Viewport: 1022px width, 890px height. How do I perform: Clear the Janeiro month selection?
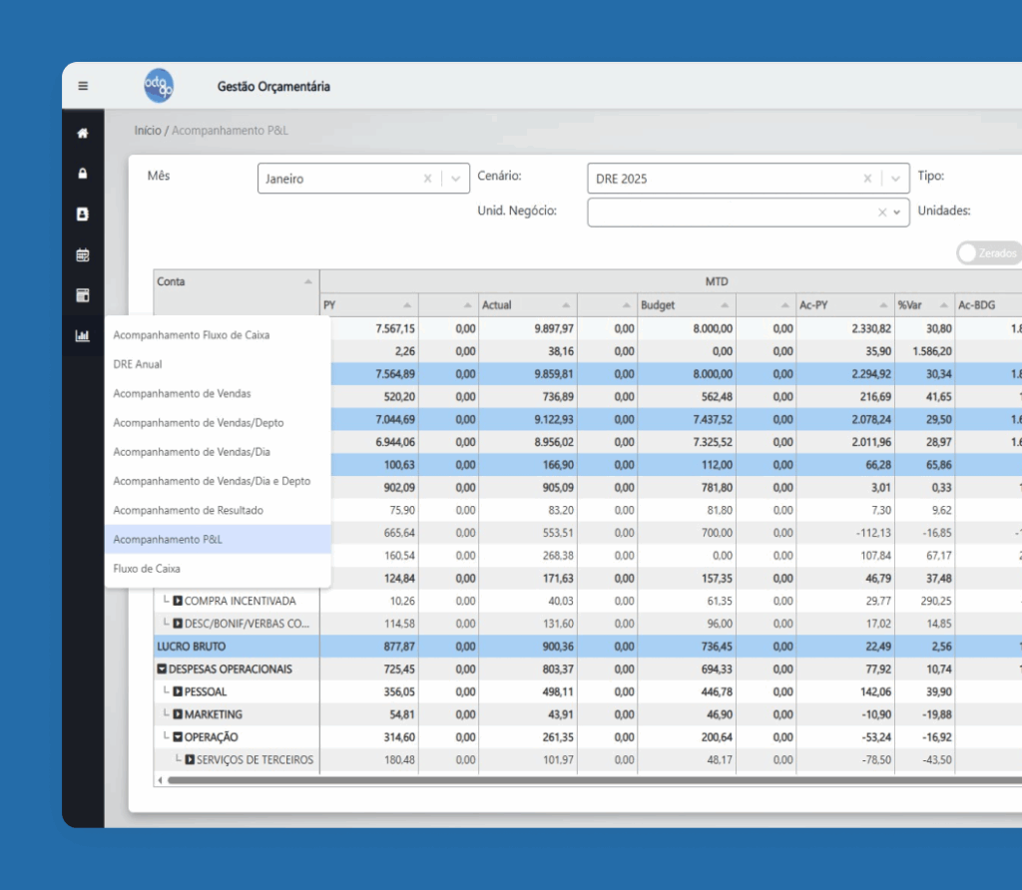pyautogui.click(x=427, y=179)
